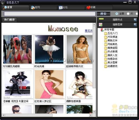Select the 全部 radio button
The image size is (139, 120).
click(117, 14)
